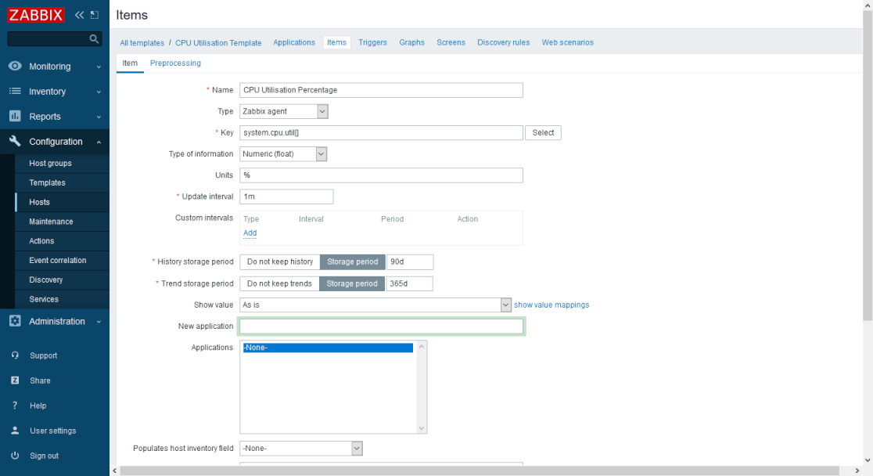The height and width of the screenshot is (476, 873).
Task: Open the Applications template tab
Action: (294, 42)
